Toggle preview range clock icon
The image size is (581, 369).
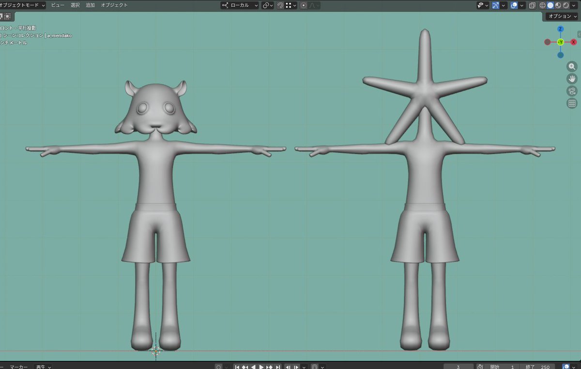point(480,367)
